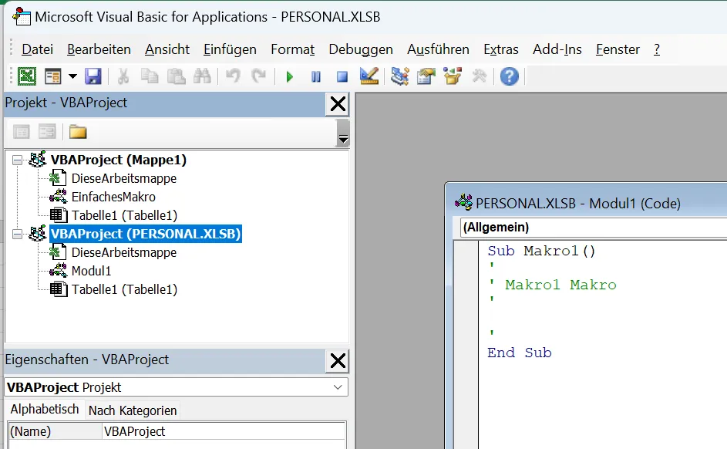The height and width of the screenshot is (449, 727).
Task: Select DieseArbeitsmappe under PERSONAL.XLSB project
Action: coord(124,253)
